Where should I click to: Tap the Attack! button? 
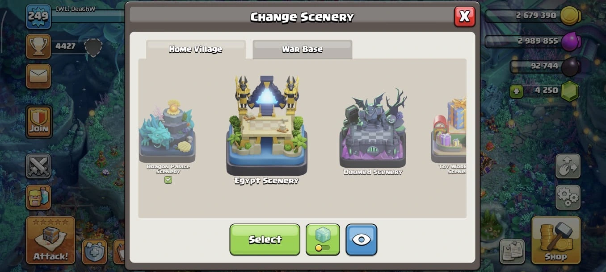coord(50,240)
